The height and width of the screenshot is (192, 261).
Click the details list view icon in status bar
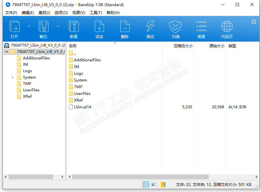click(145, 185)
